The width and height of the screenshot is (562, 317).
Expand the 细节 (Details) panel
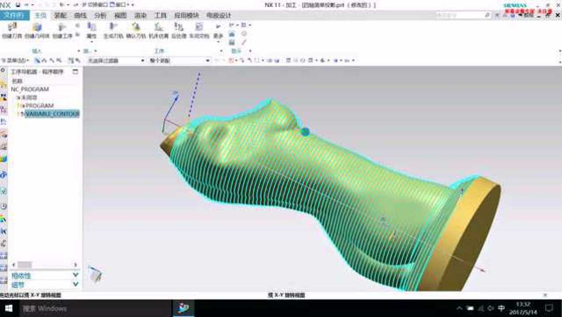pos(75,284)
